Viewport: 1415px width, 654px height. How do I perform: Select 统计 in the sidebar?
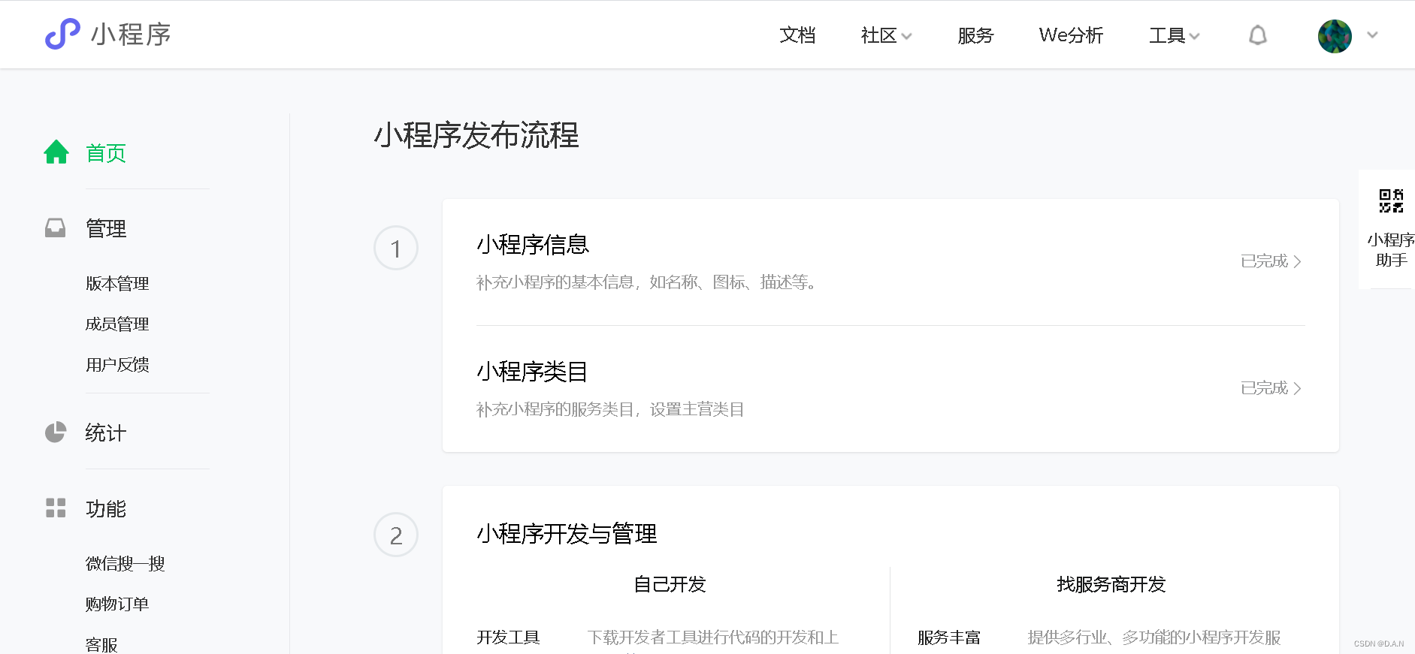[x=106, y=433]
